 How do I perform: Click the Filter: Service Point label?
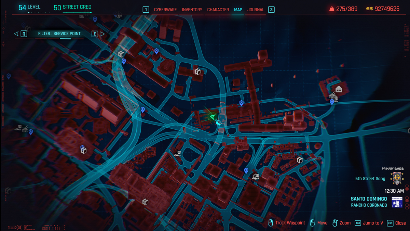click(59, 34)
